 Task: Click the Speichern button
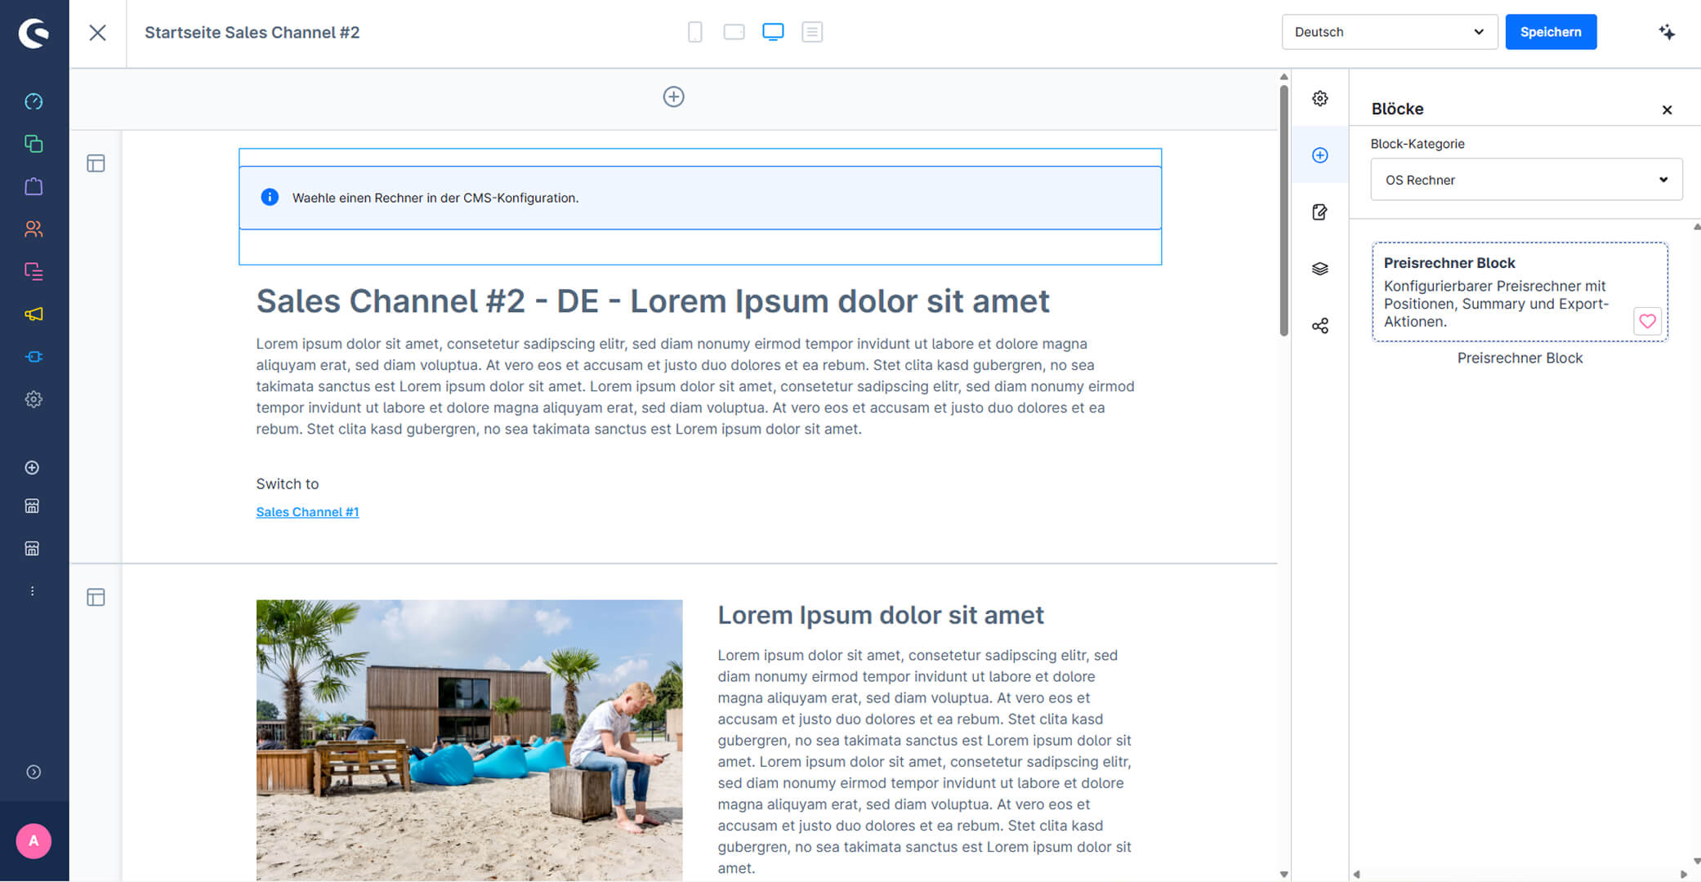point(1550,32)
